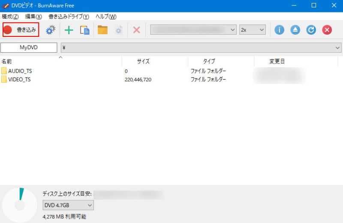Open the 書き込みドライブ(Y) menu
The image size is (343, 223).
pos(69,17)
